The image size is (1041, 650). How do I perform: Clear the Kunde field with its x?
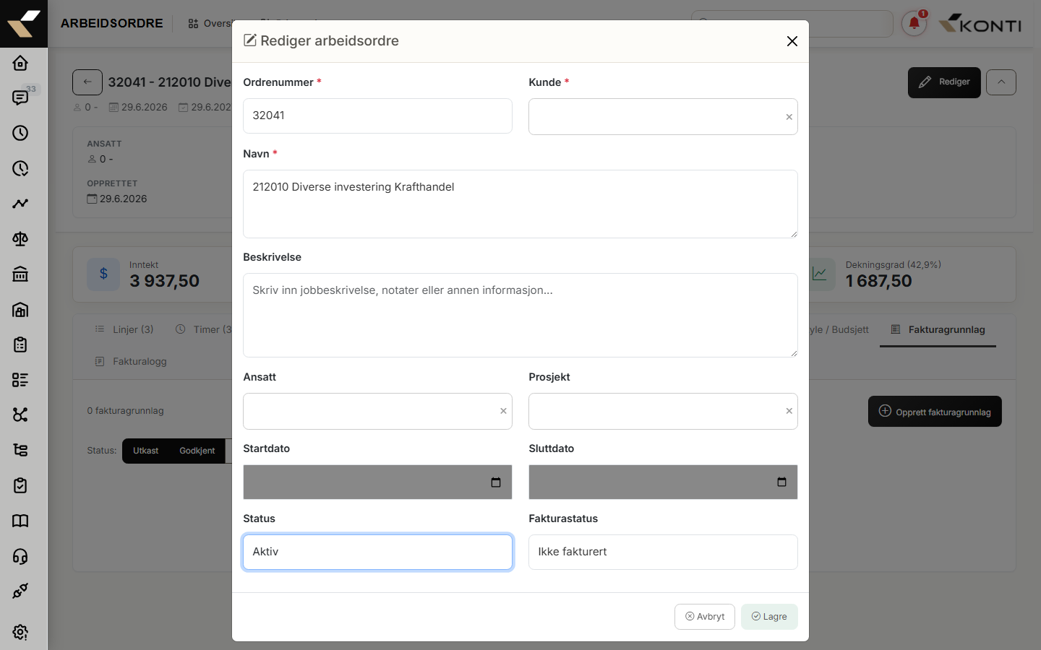tap(789, 117)
